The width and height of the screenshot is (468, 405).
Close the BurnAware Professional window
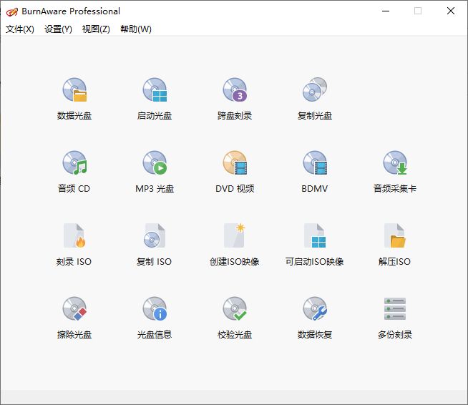point(451,11)
